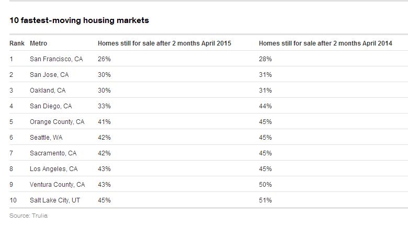Select Sacramento, CA table entry
This screenshot has height=226, width=408.
(x=53, y=153)
